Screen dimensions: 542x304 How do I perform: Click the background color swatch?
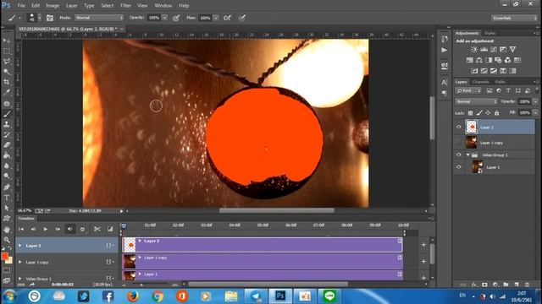click(9, 261)
